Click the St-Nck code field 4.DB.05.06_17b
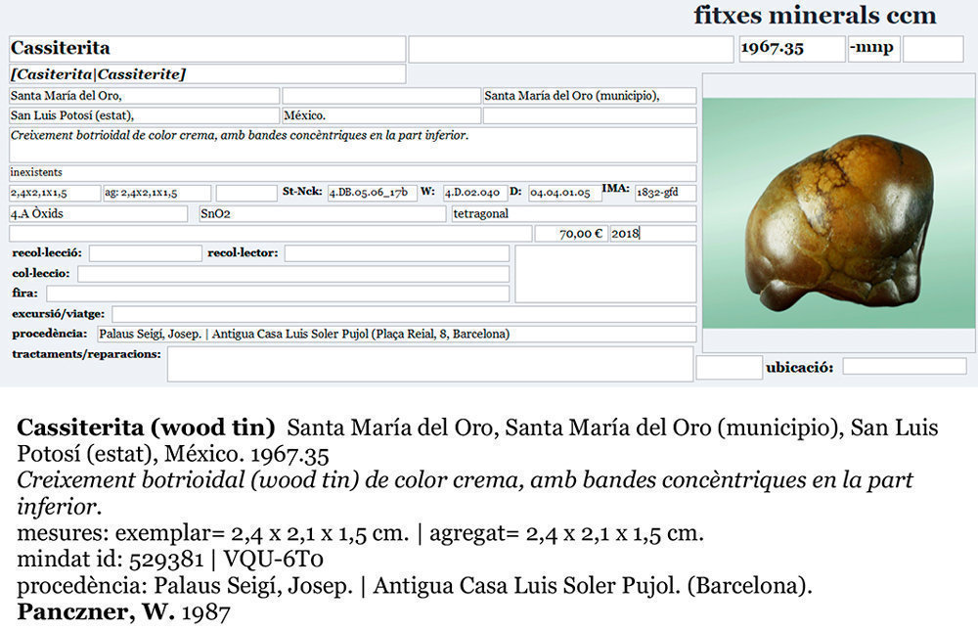The width and height of the screenshot is (978, 631). [373, 193]
